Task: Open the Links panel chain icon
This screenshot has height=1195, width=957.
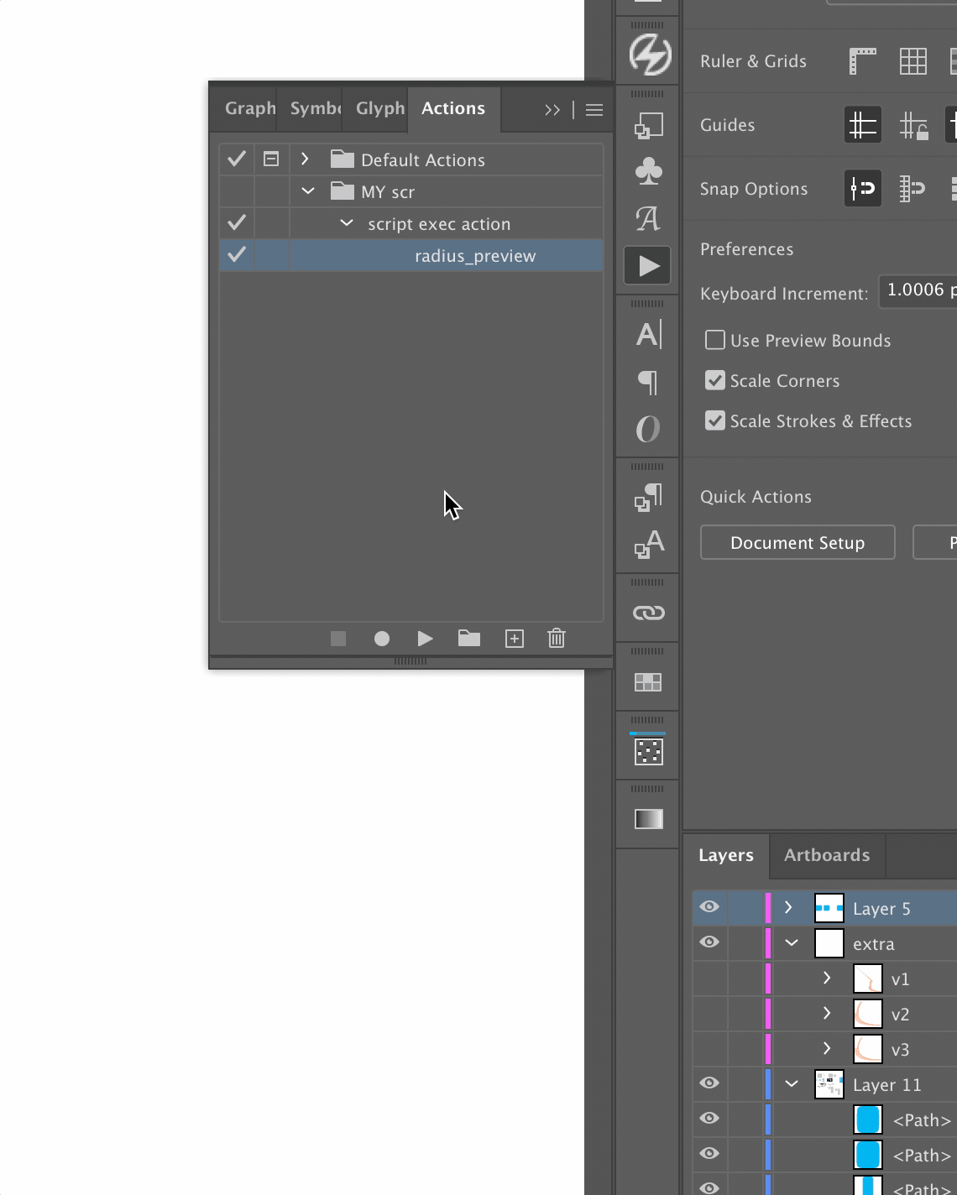Action: tap(649, 613)
